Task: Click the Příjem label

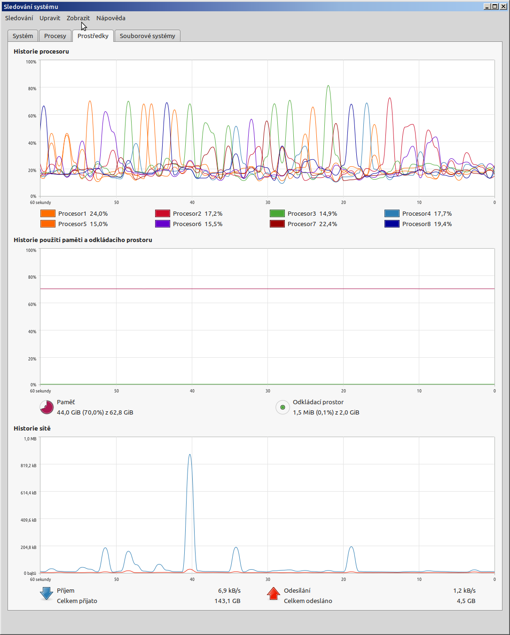Action: (x=66, y=590)
